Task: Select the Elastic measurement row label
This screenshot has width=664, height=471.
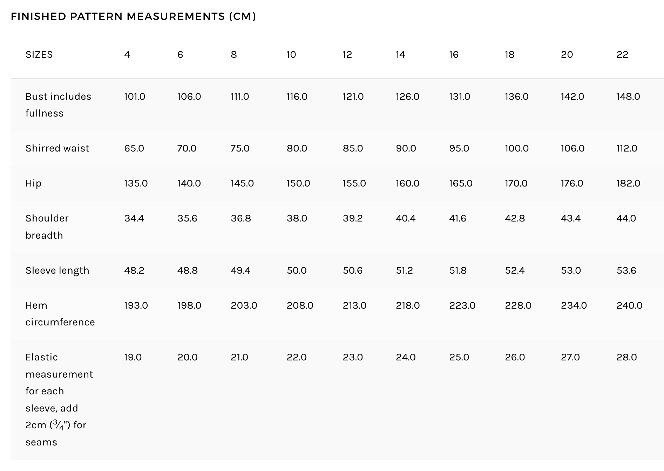Action: pos(60,400)
